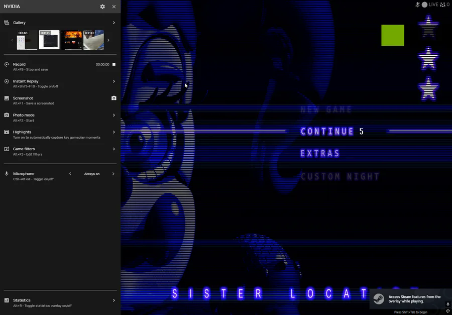The height and width of the screenshot is (315, 452).
Task: Click the Microphone icon in panel
Action: tap(7, 174)
